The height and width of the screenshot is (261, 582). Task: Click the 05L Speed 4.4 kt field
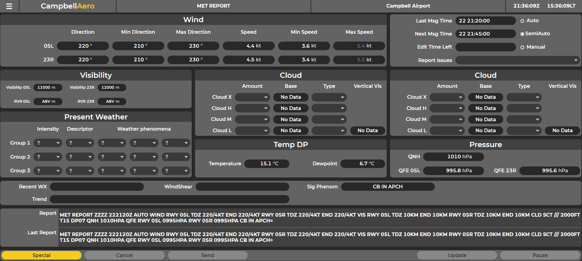pos(249,46)
